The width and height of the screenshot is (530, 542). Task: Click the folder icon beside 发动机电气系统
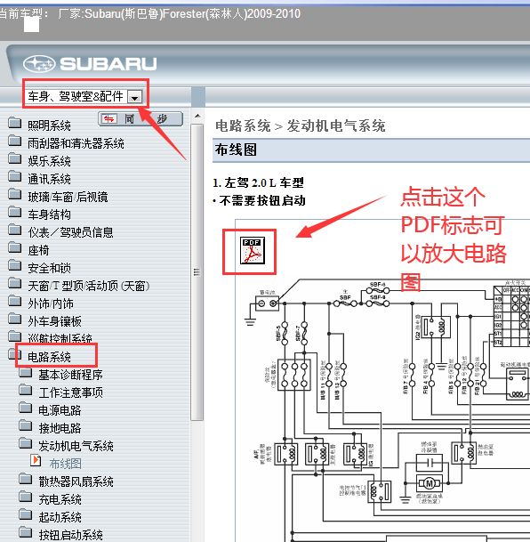pyautogui.click(x=26, y=443)
